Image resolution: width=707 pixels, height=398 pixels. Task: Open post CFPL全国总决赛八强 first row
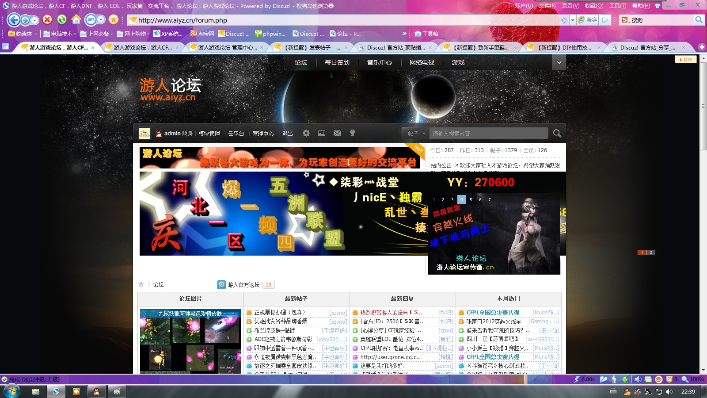click(493, 313)
